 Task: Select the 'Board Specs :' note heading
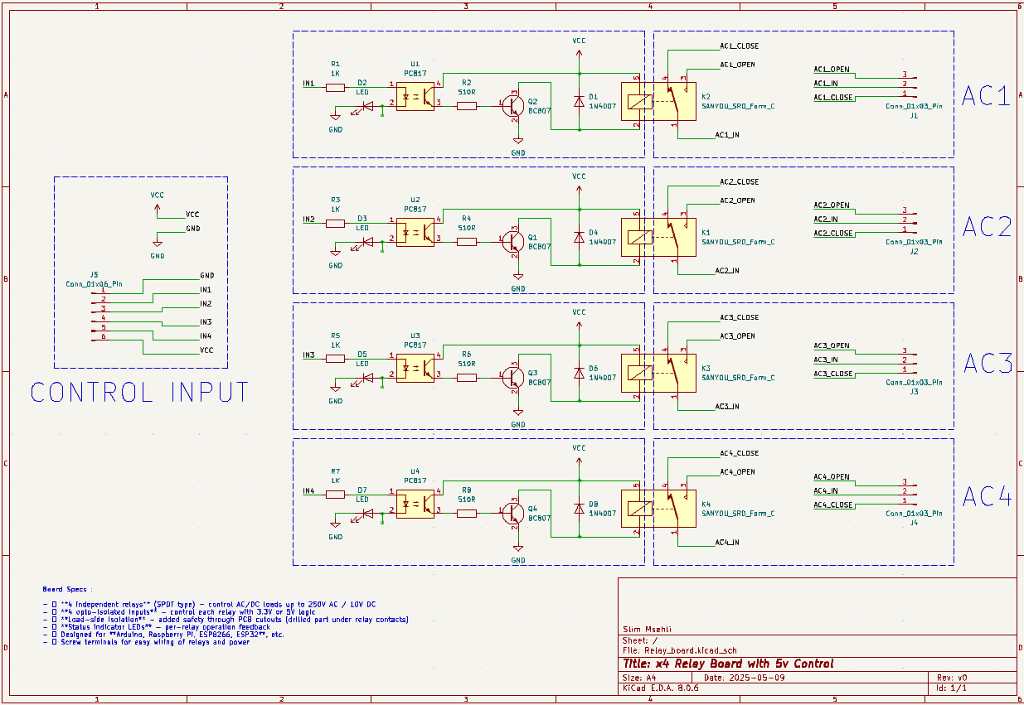pyautogui.click(x=66, y=590)
